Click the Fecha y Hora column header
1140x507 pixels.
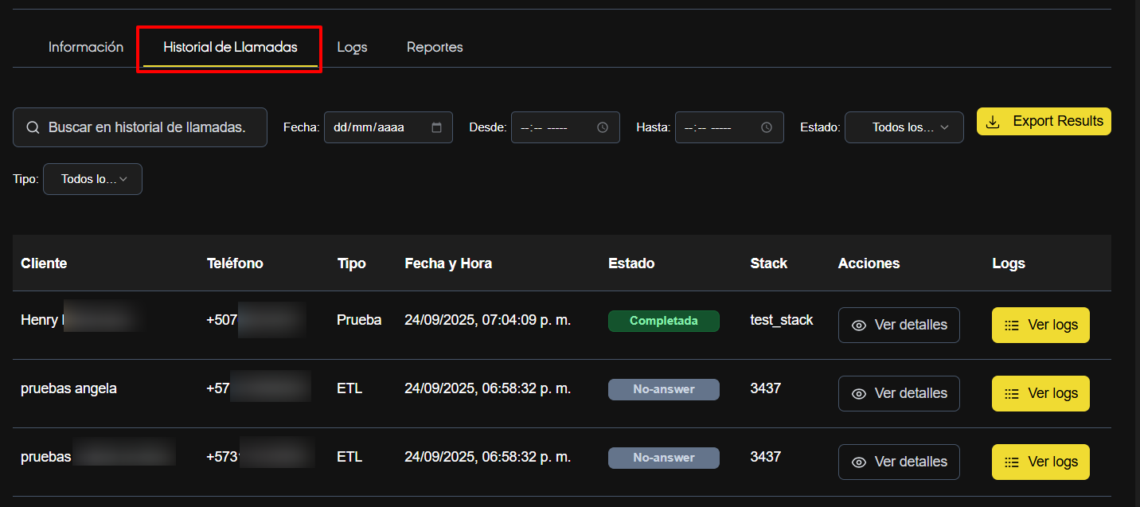[x=448, y=263]
